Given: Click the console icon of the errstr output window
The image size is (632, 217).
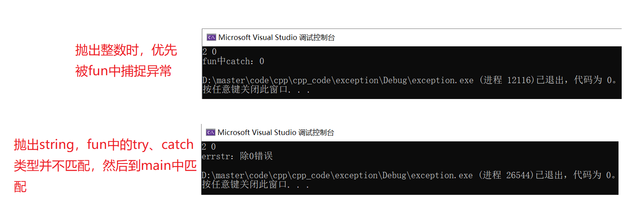Looking at the screenshot, I should point(210,132).
